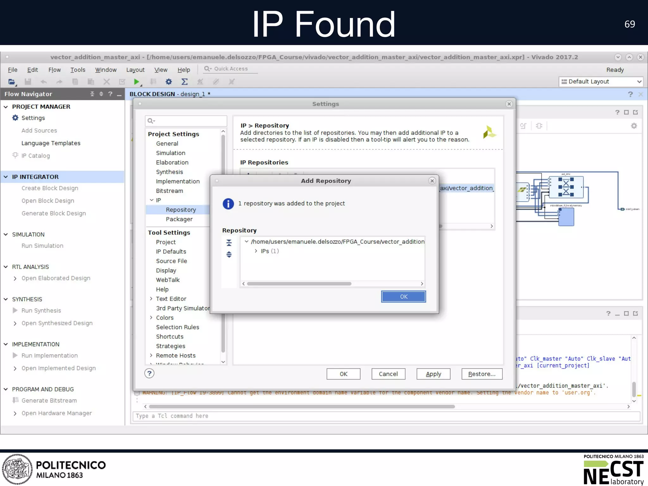Collapse all in Flow Navigator header
The image size is (648, 486).
(92, 94)
